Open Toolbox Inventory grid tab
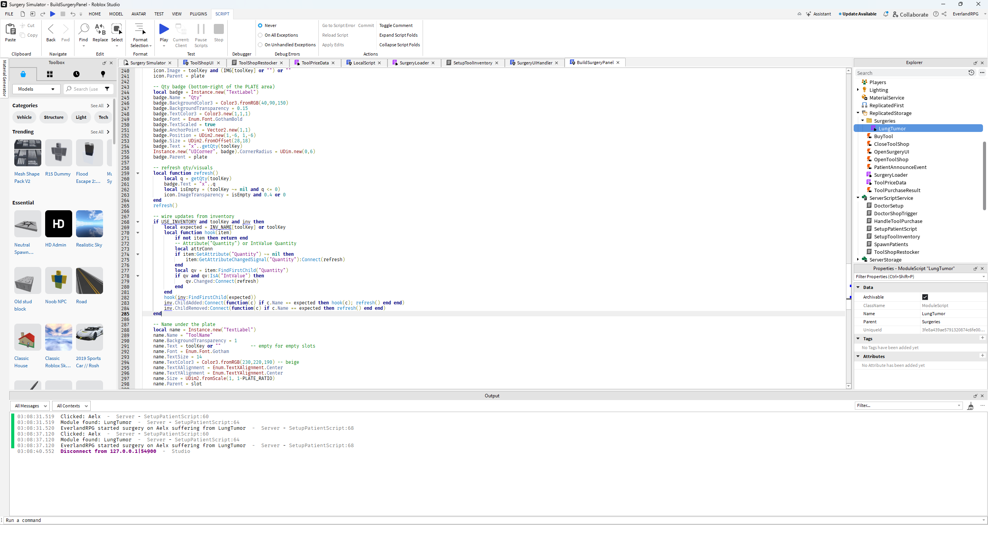 50,74
